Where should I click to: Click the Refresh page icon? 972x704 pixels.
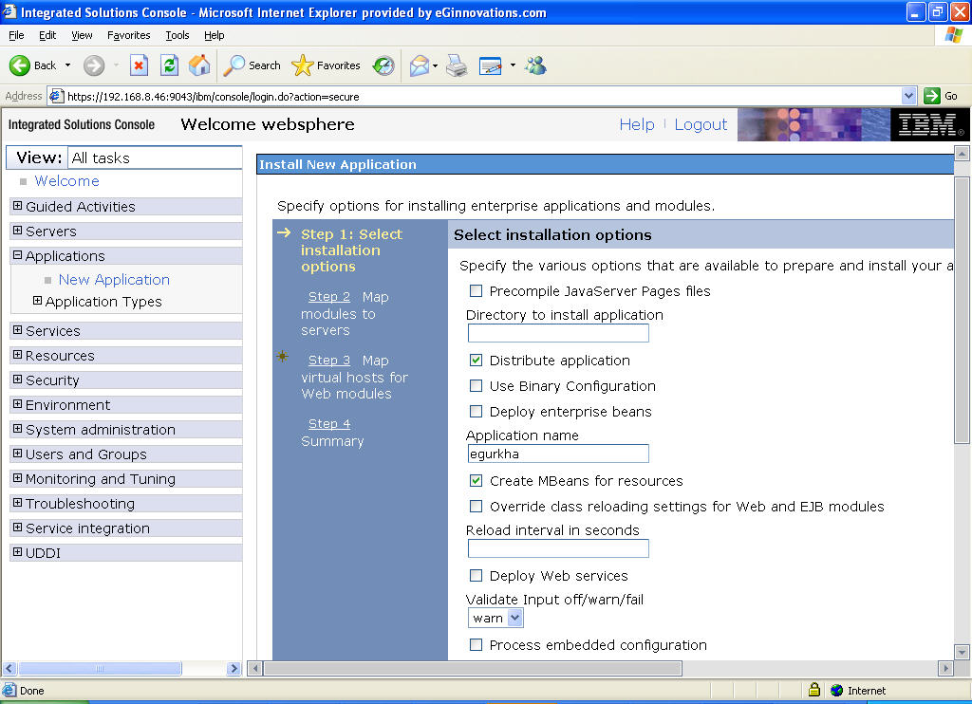[169, 65]
